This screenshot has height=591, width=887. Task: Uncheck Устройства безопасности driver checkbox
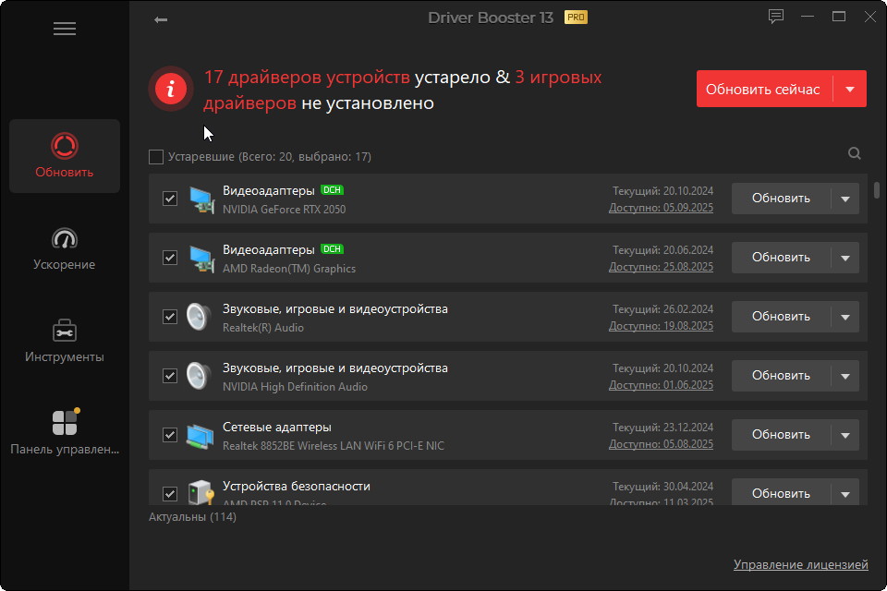pos(170,494)
